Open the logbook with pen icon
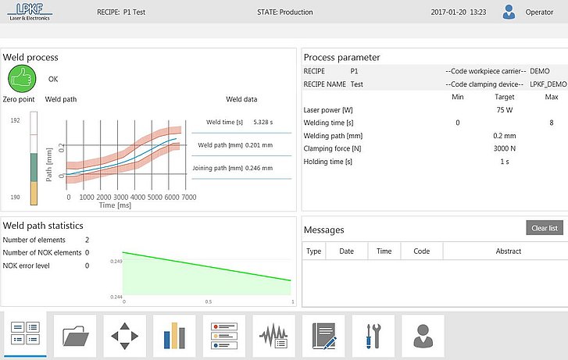 click(323, 335)
